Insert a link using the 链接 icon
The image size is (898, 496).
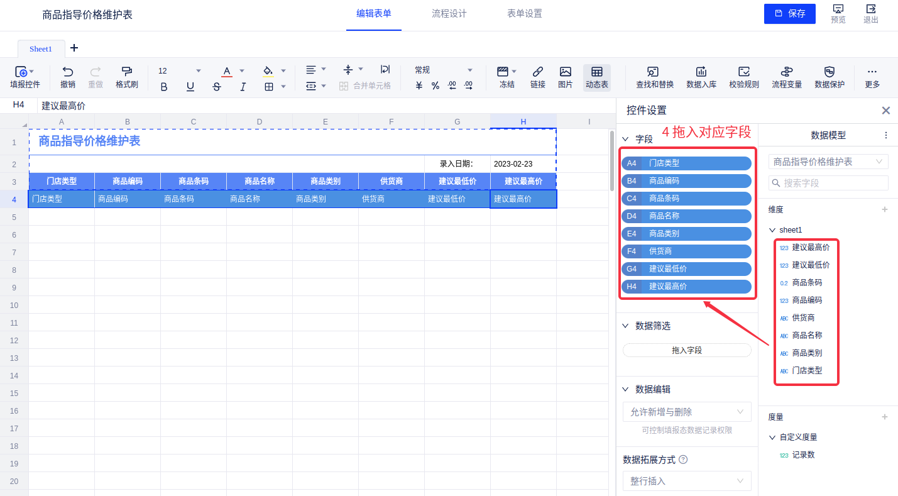pos(537,72)
